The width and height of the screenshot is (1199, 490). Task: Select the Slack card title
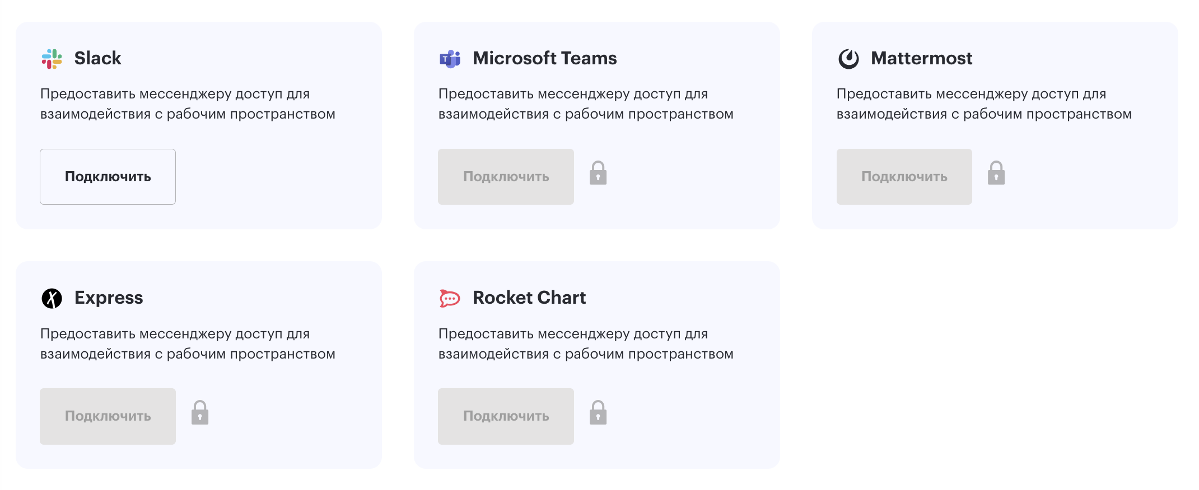98,58
